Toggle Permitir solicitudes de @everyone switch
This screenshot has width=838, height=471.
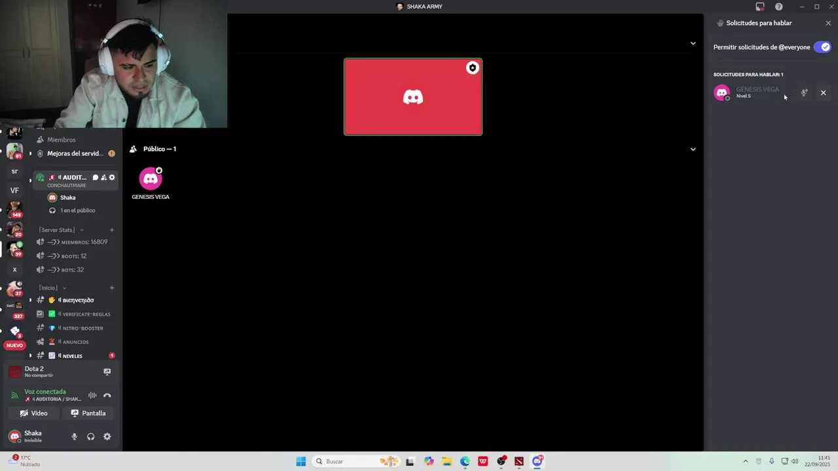[822, 47]
